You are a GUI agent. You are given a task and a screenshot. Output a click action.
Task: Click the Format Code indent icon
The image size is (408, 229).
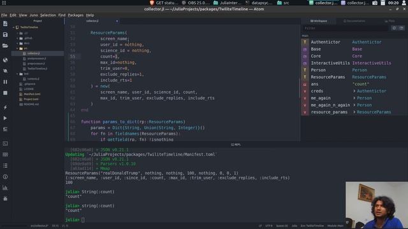click(5, 129)
